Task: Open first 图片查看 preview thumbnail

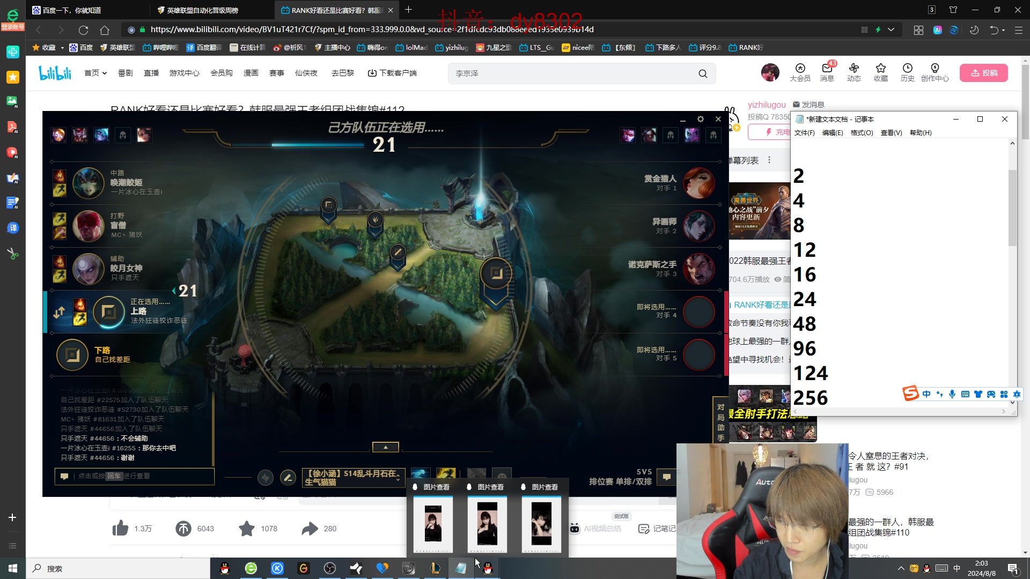Action: 433,524
